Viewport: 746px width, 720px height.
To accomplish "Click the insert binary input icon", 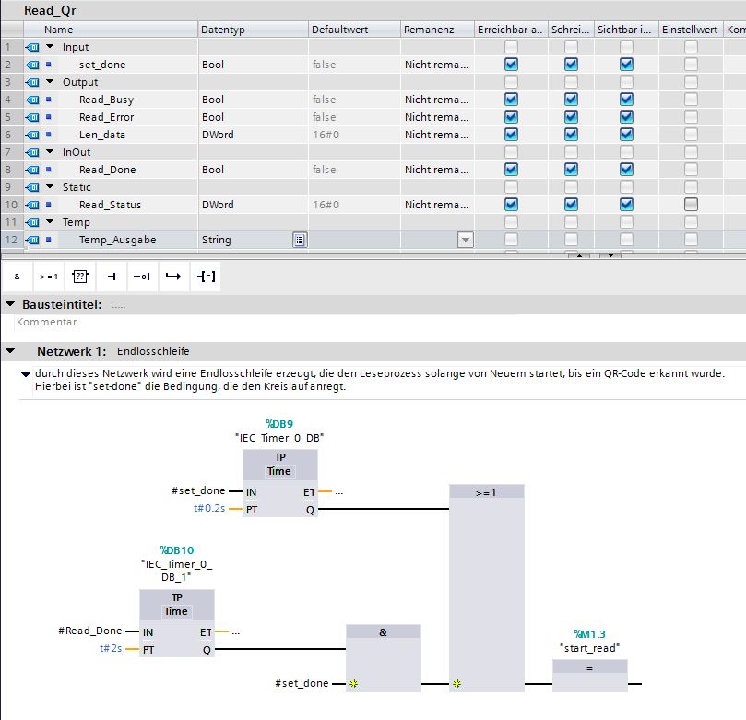I will 111,276.
